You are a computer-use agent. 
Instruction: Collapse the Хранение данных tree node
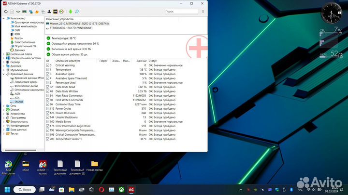click(x=3, y=74)
